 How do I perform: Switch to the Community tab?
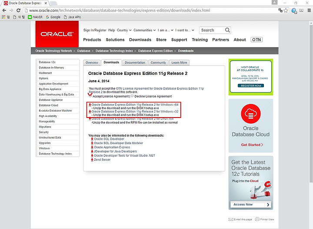(158, 63)
